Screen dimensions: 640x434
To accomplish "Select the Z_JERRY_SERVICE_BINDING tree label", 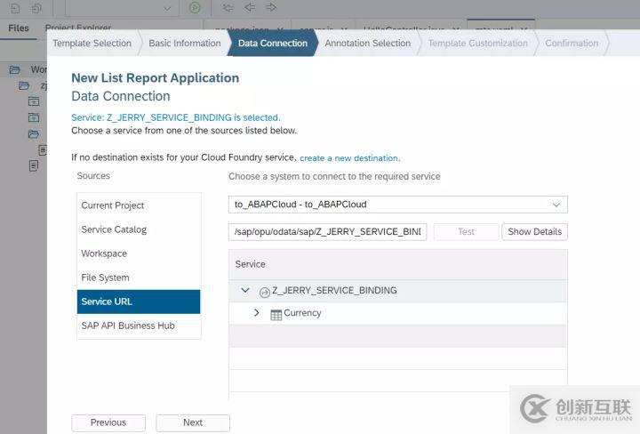I will (x=334, y=290).
